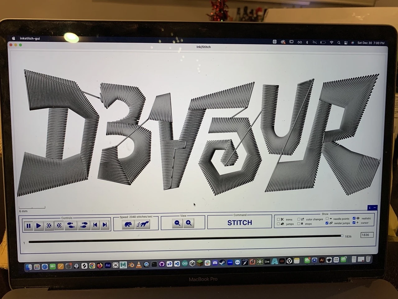Open Zoom from the Dock

pyautogui.click(x=230, y=262)
